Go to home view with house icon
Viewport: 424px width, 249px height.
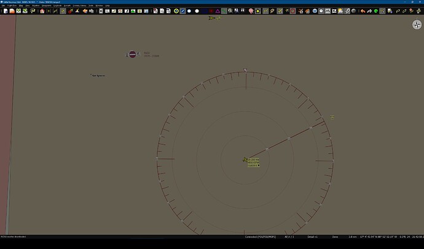[42, 11]
